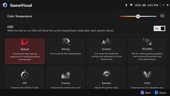Click the Color Temperature label
This screenshot has width=170, height=96.
point(20,16)
